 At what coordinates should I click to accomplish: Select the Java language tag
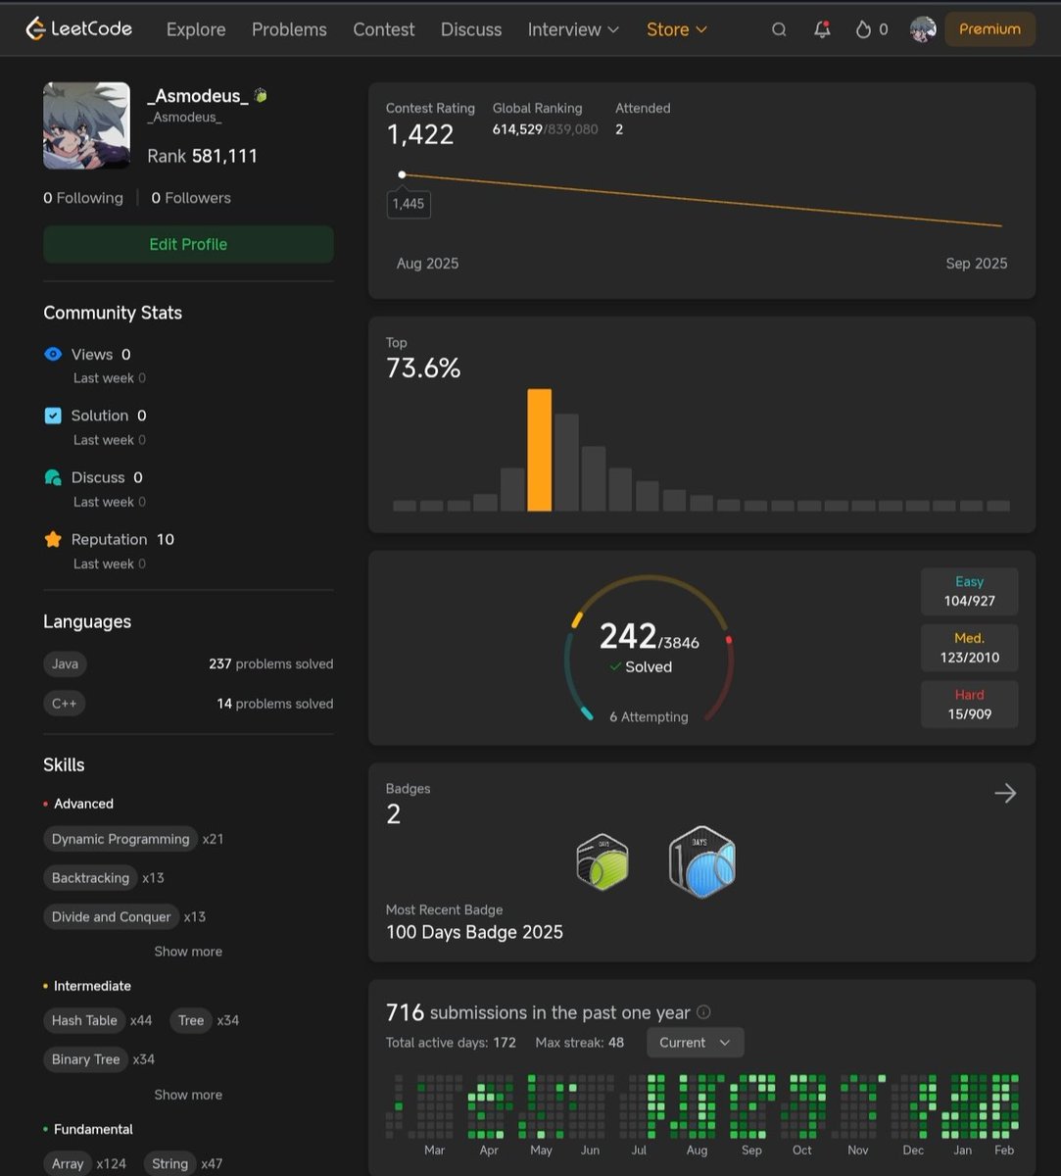point(65,663)
